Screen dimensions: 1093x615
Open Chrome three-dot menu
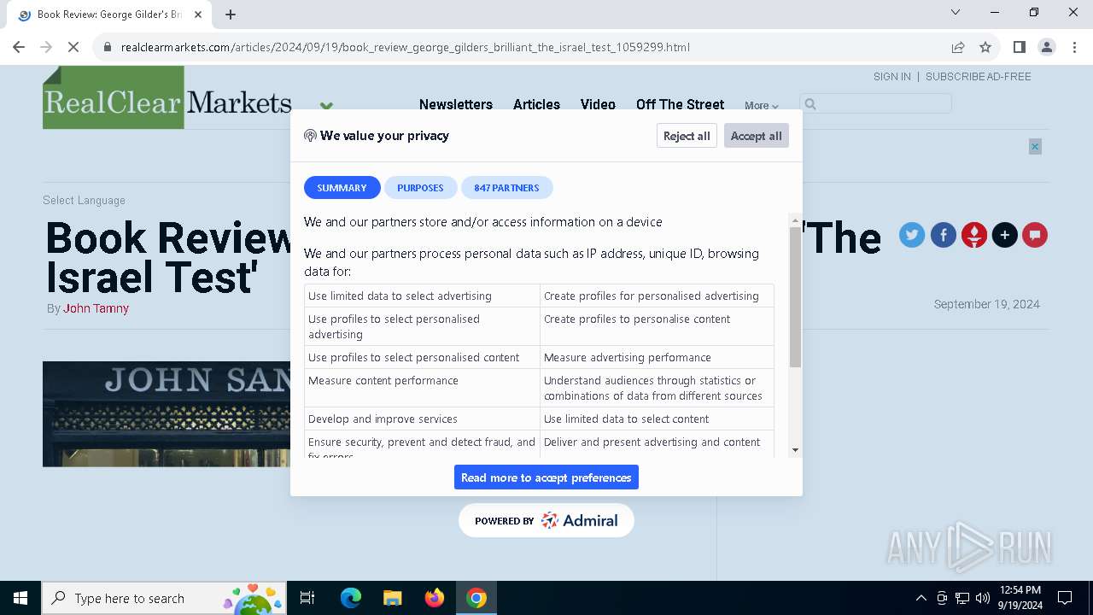click(1073, 47)
